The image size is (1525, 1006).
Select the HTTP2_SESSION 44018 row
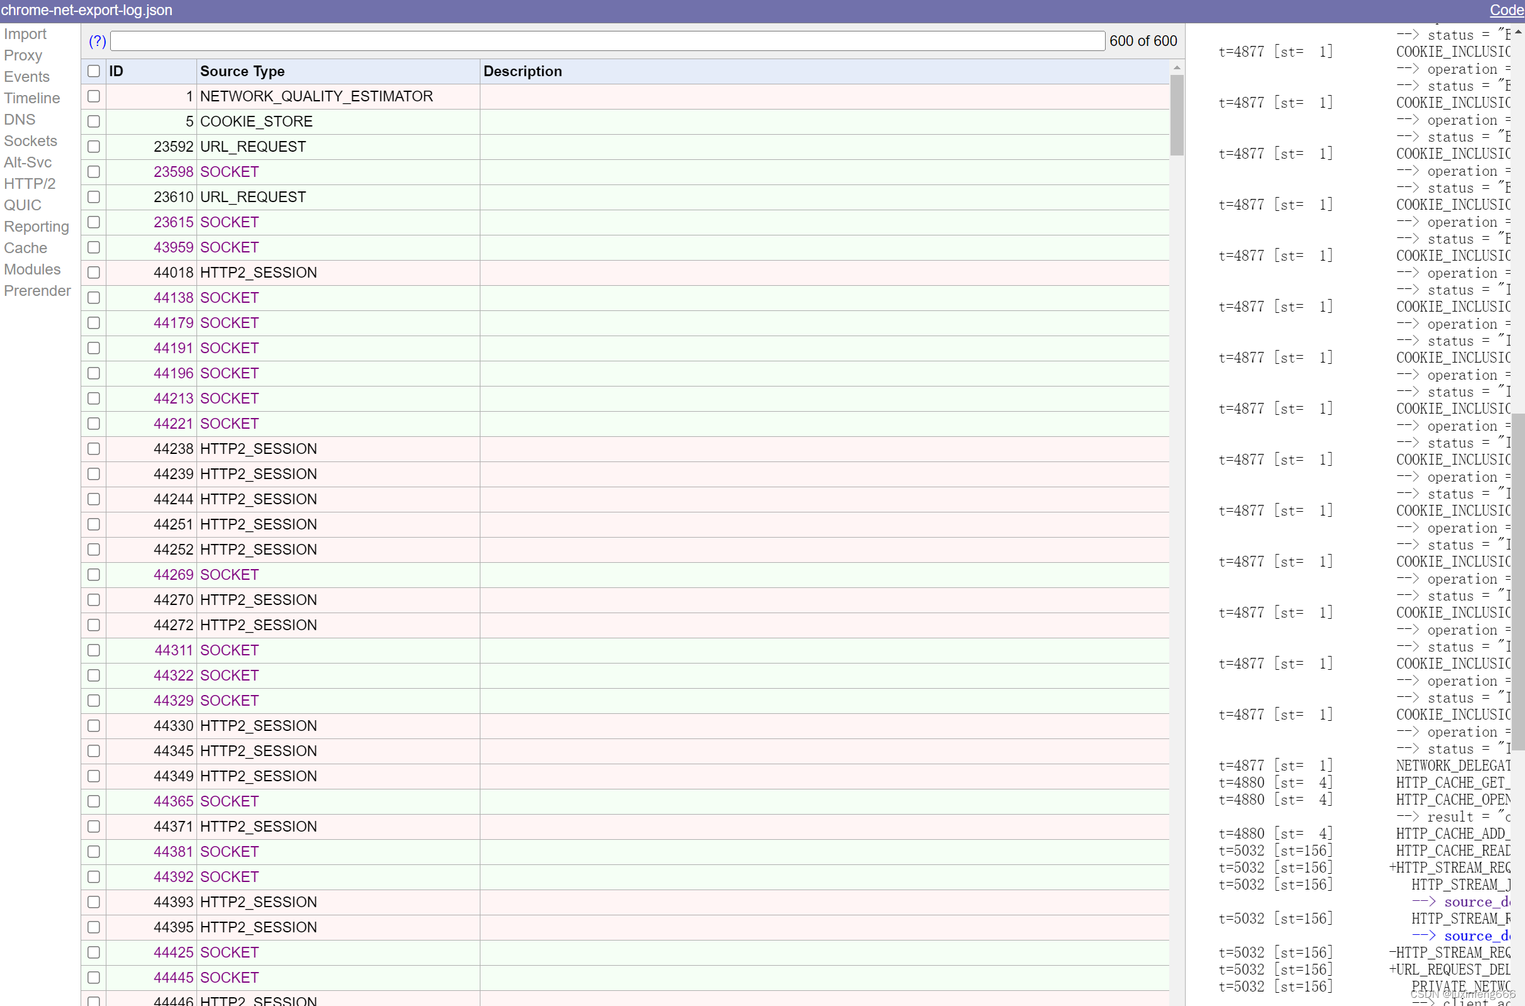[259, 273]
